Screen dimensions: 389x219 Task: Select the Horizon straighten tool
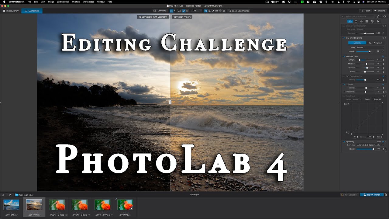point(217,11)
